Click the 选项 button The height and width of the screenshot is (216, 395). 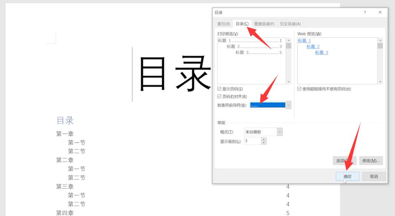345,160
